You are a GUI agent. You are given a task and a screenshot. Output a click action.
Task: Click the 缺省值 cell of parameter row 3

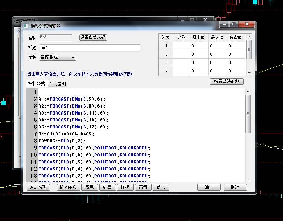(236, 62)
